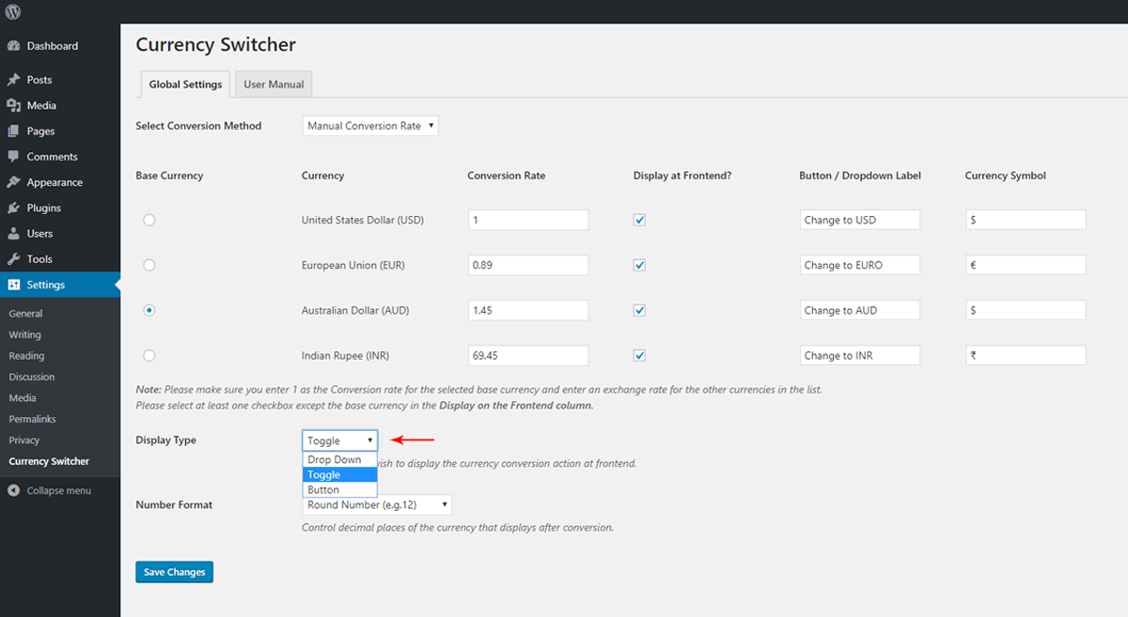The image size is (1128, 617).
Task: Open the Display Type dropdown
Action: pos(339,440)
